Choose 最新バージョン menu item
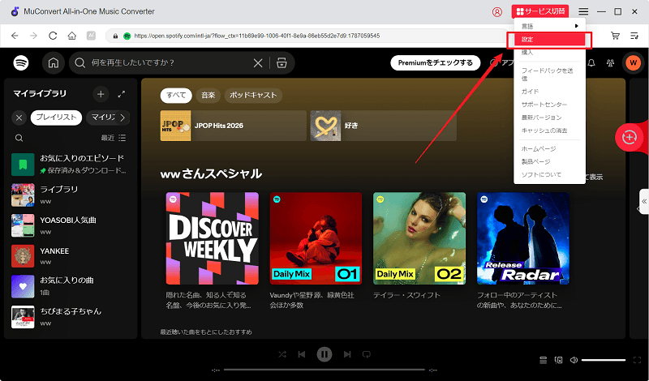Screen dimensions: 649x381 [x=549, y=118]
